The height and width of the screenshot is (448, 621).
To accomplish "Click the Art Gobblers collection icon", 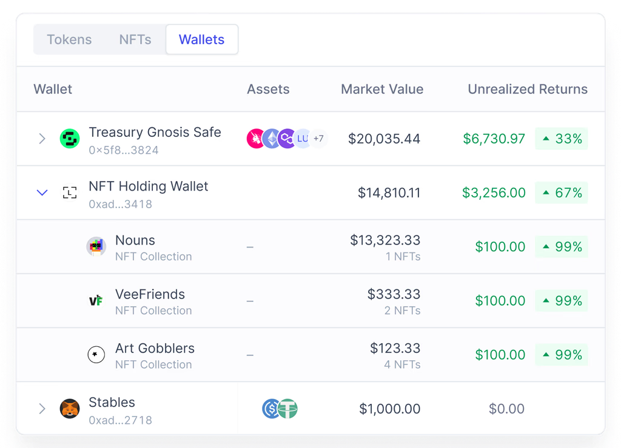I will 96,354.
